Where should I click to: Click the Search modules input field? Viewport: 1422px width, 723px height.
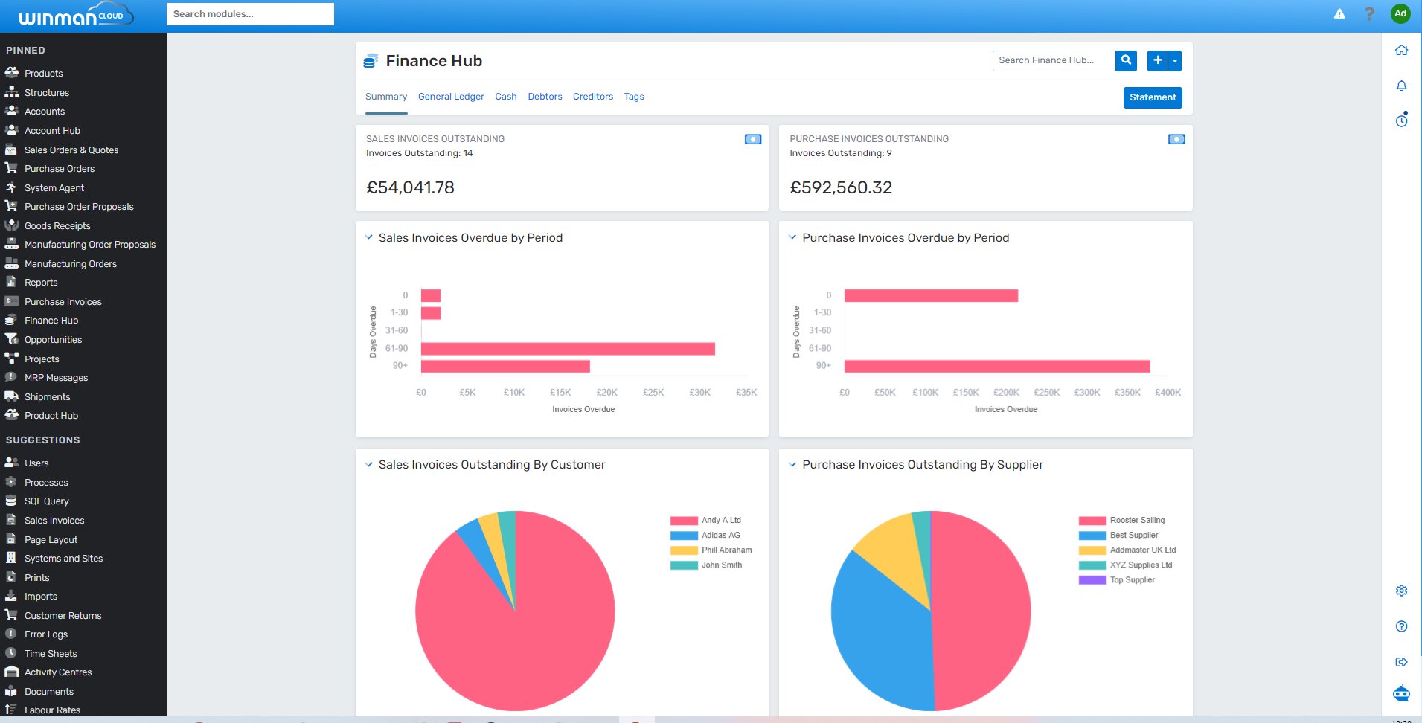point(250,14)
